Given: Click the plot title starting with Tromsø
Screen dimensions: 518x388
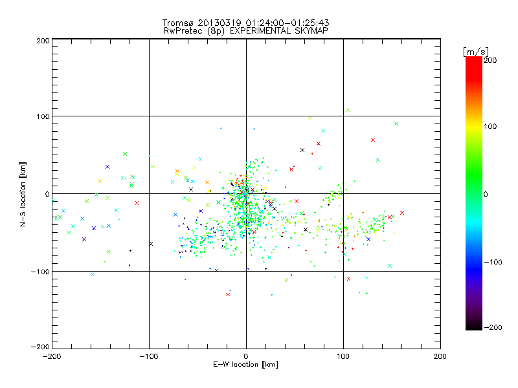Looking at the screenshot, I should (x=245, y=23).
